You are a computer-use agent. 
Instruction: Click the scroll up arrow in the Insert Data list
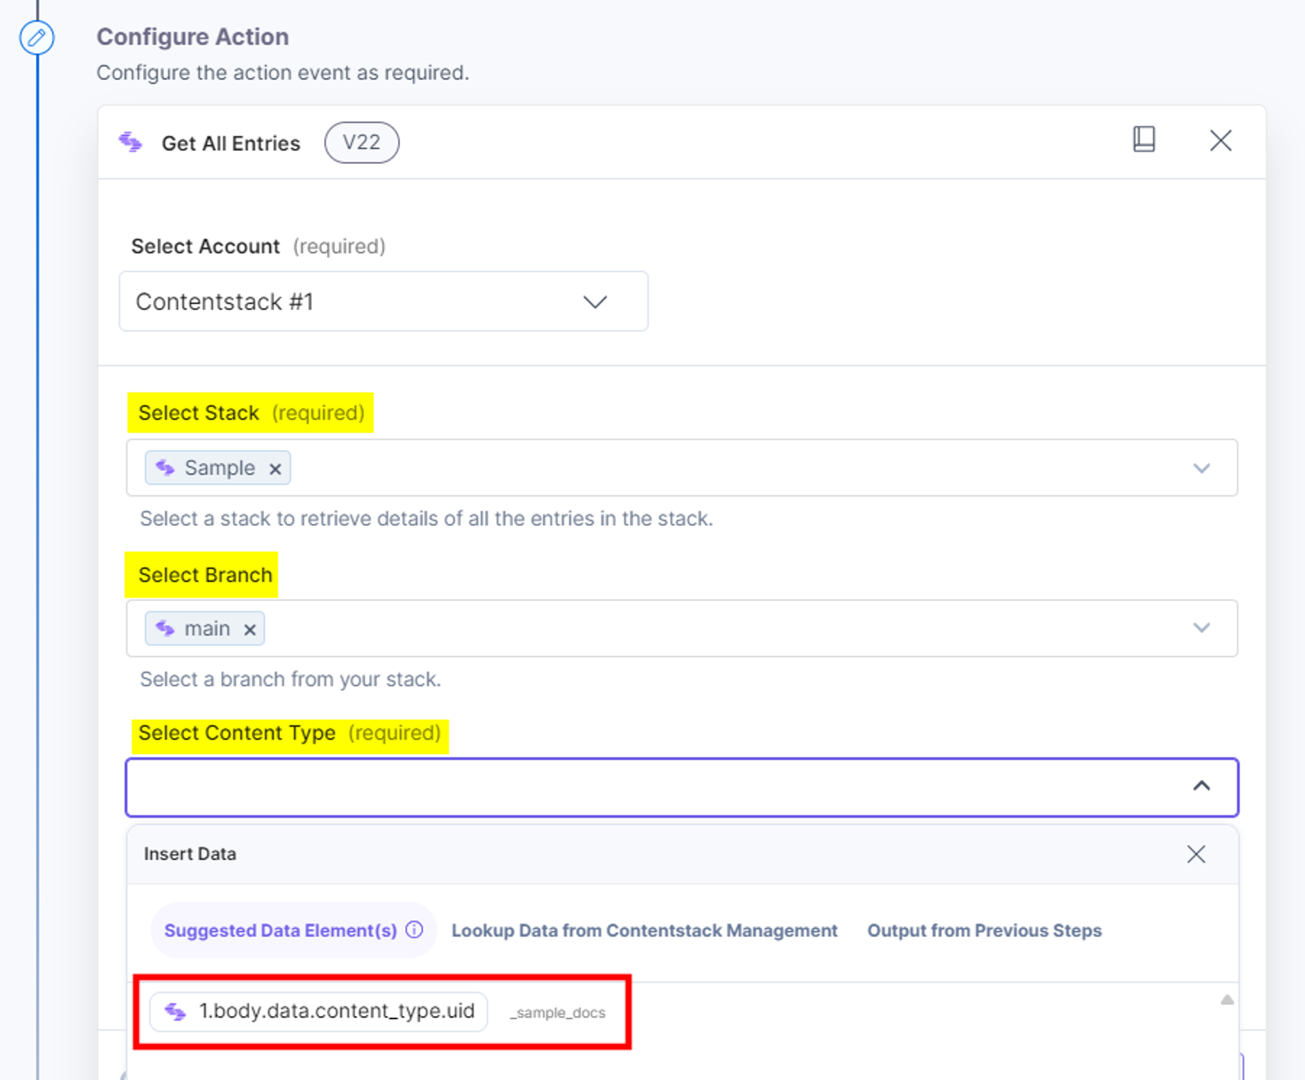point(1227,1000)
